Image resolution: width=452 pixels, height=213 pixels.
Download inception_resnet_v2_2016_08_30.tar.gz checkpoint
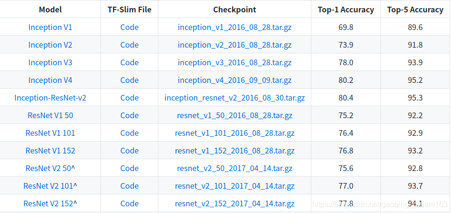coord(235,98)
